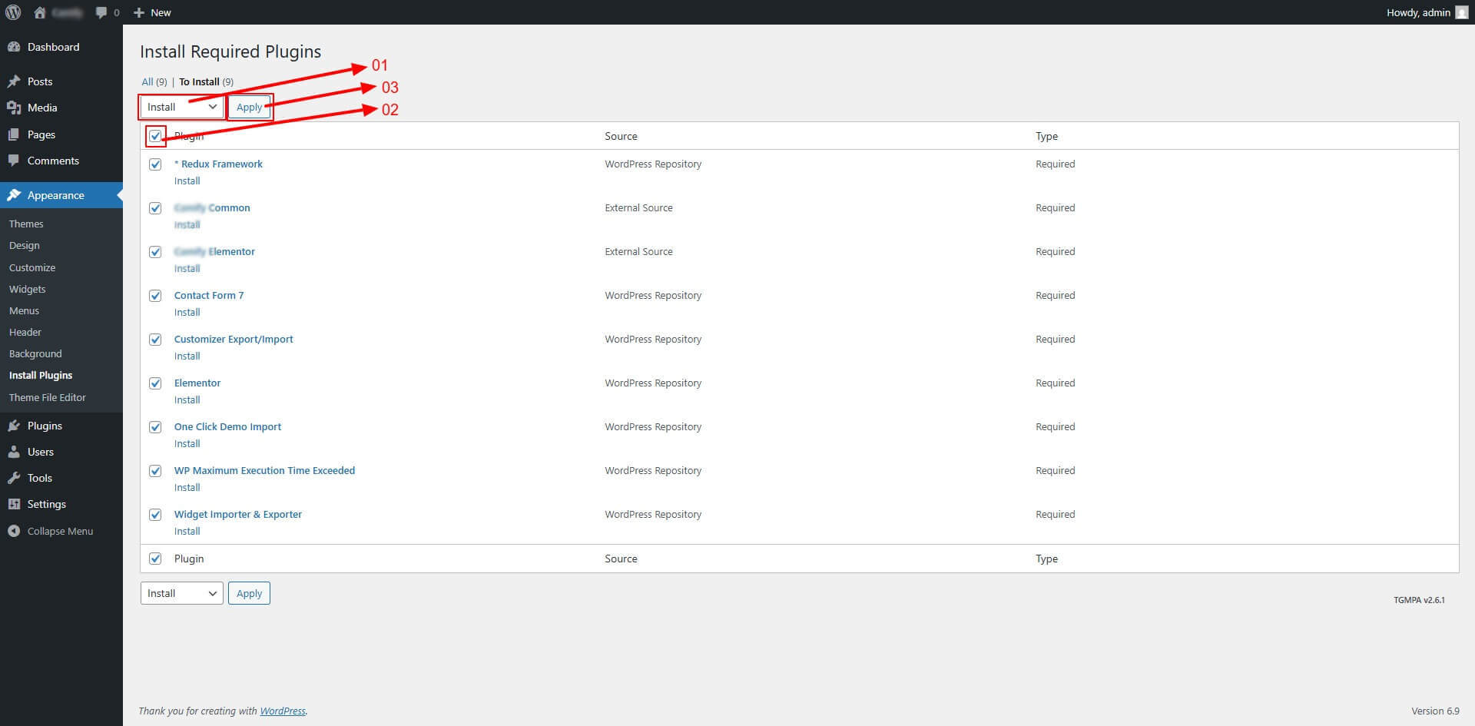The height and width of the screenshot is (726, 1475).
Task: Click the WordPress logo icon
Action: coord(13,12)
